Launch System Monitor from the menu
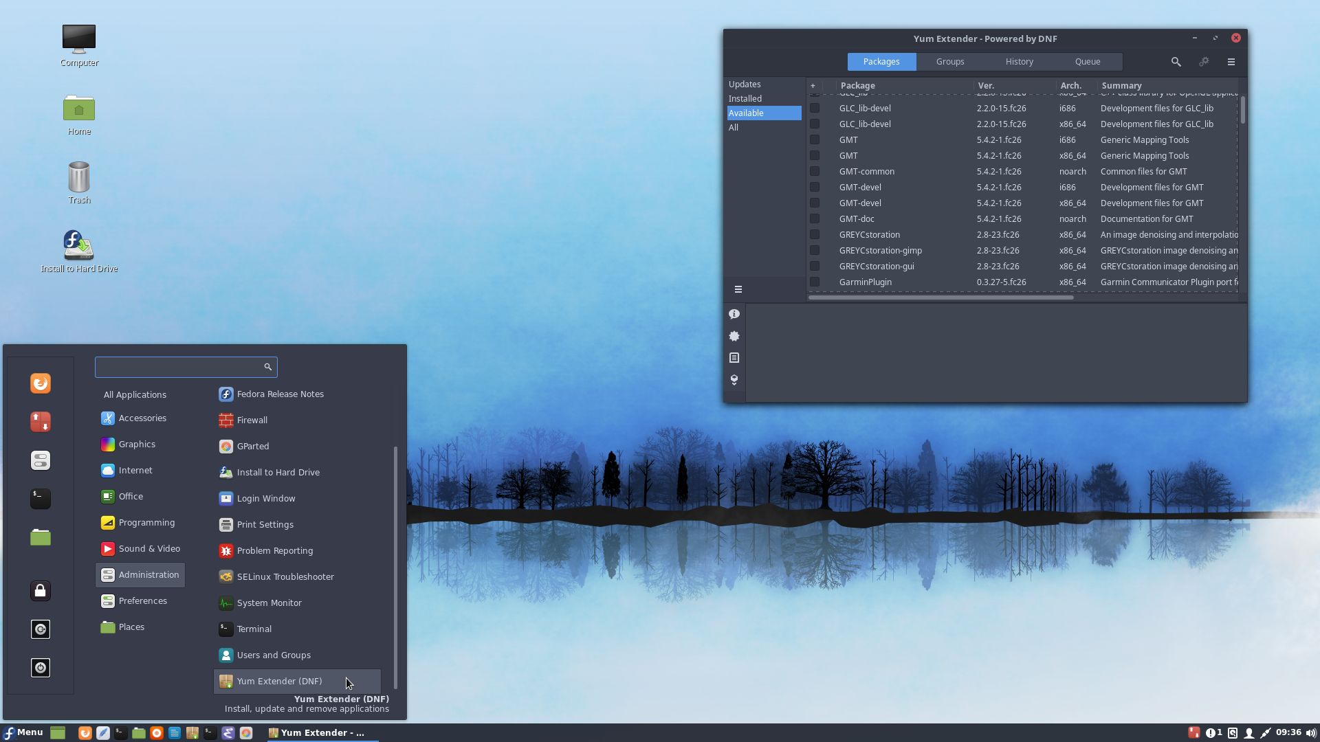The image size is (1320, 742). pyautogui.click(x=297, y=603)
